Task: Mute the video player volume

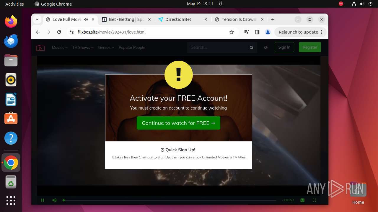Action: click(x=54, y=200)
